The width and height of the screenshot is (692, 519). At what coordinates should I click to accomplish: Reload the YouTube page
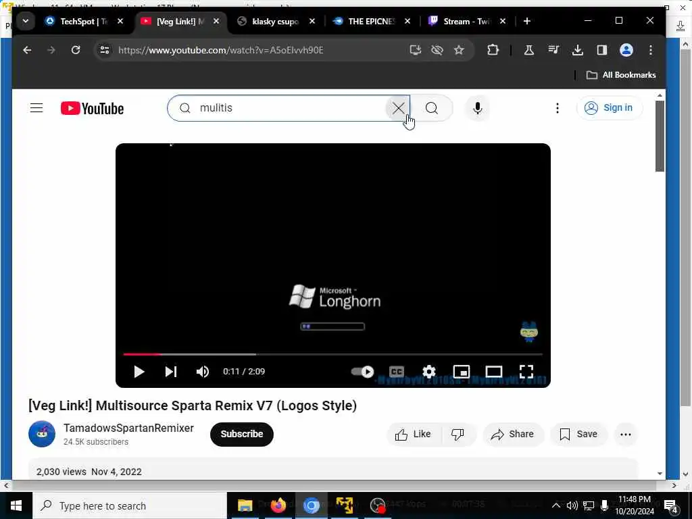76,50
